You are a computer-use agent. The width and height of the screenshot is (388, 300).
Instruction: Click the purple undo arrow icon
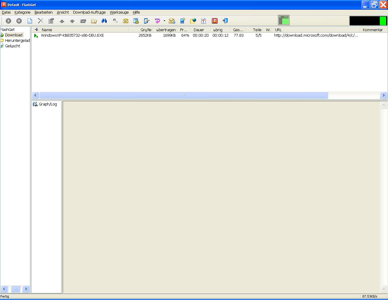158,21
